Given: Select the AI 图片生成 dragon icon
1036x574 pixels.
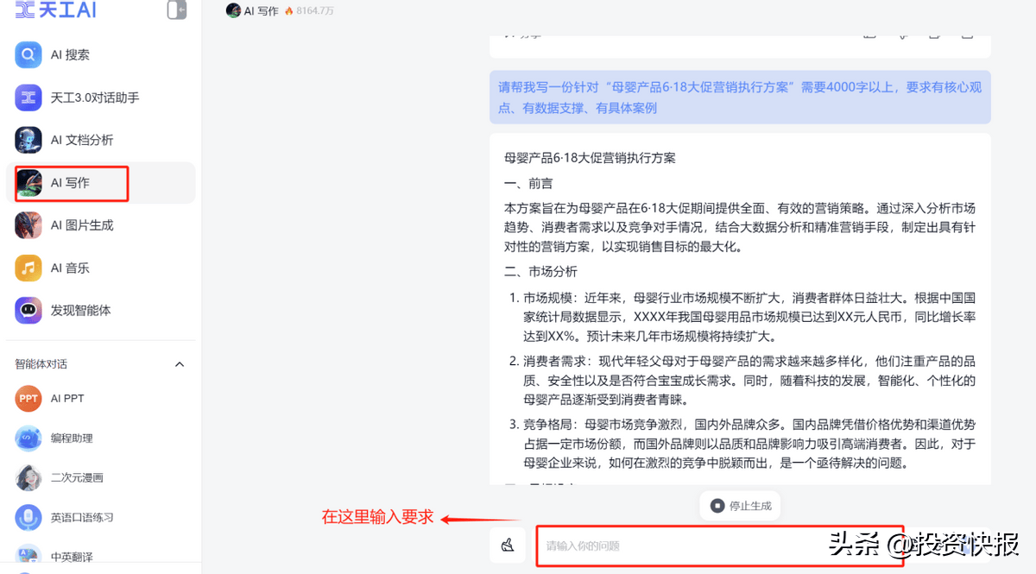Looking at the screenshot, I should pyautogui.click(x=28, y=225).
